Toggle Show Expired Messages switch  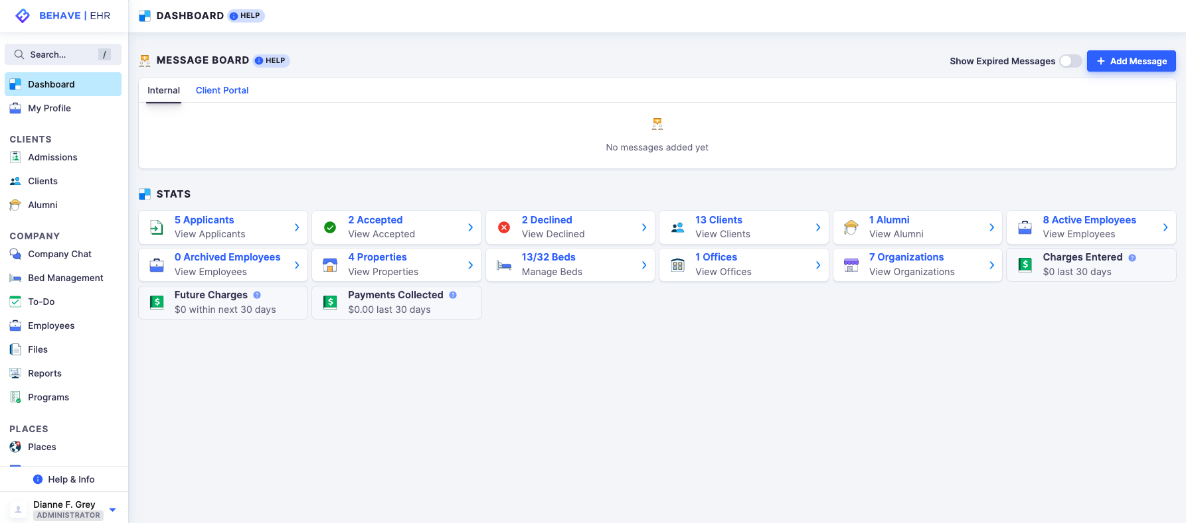[x=1070, y=61]
